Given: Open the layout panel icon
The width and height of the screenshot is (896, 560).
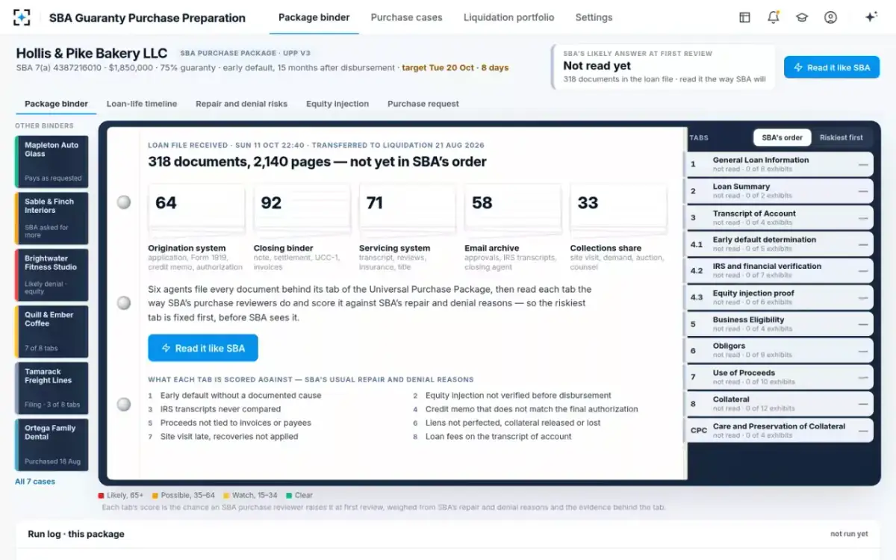Looking at the screenshot, I should pyautogui.click(x=744, y=17).
